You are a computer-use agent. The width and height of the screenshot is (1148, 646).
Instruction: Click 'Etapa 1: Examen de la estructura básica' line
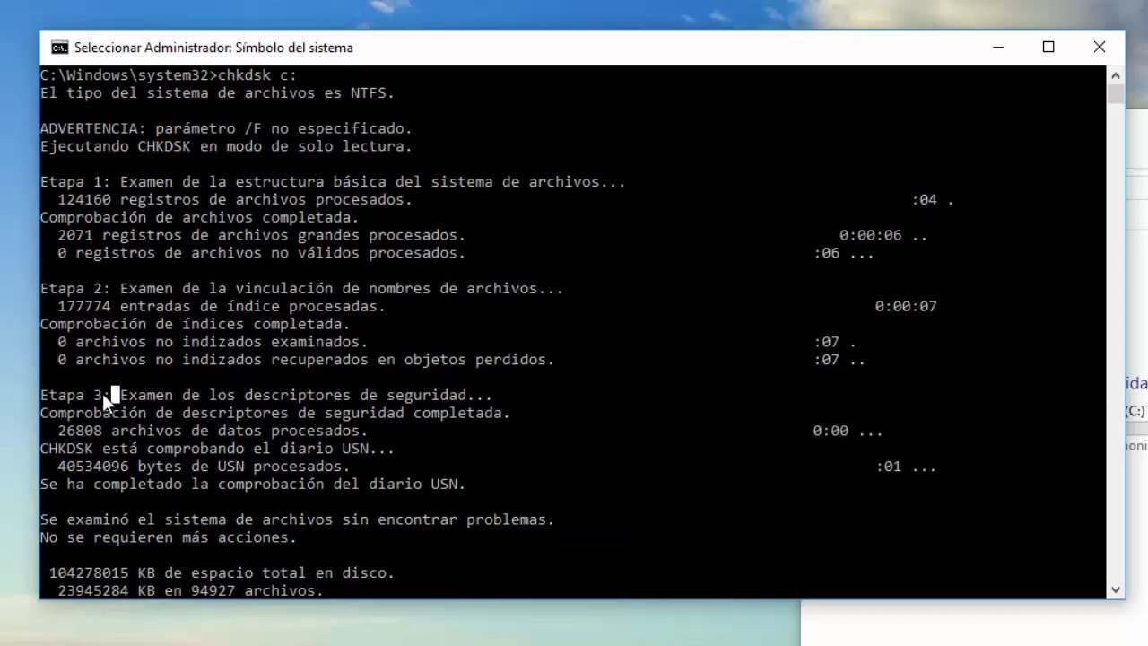point(333,182)
